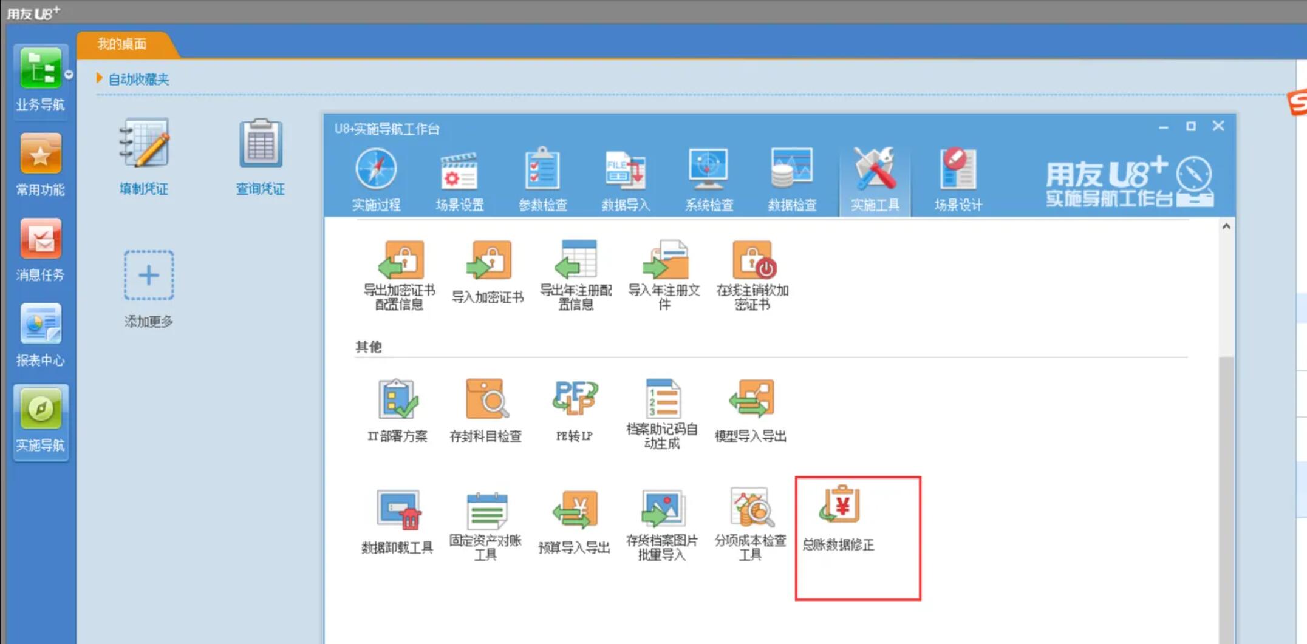Open the PE转LP tool
Screen dimensions: 1307x644
pos(575,411)
